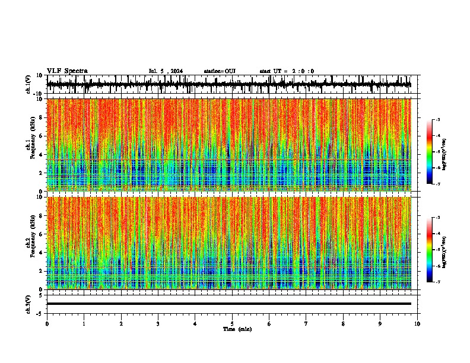Click the 'ch.3(V)' axis label
This screenshot has height=363, width=470.
tap(28, 304)
